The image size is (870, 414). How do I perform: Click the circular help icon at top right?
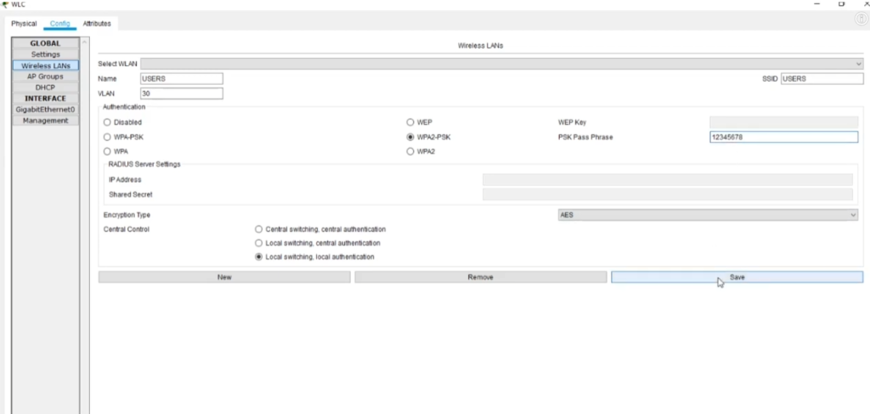tap(860, 20)
